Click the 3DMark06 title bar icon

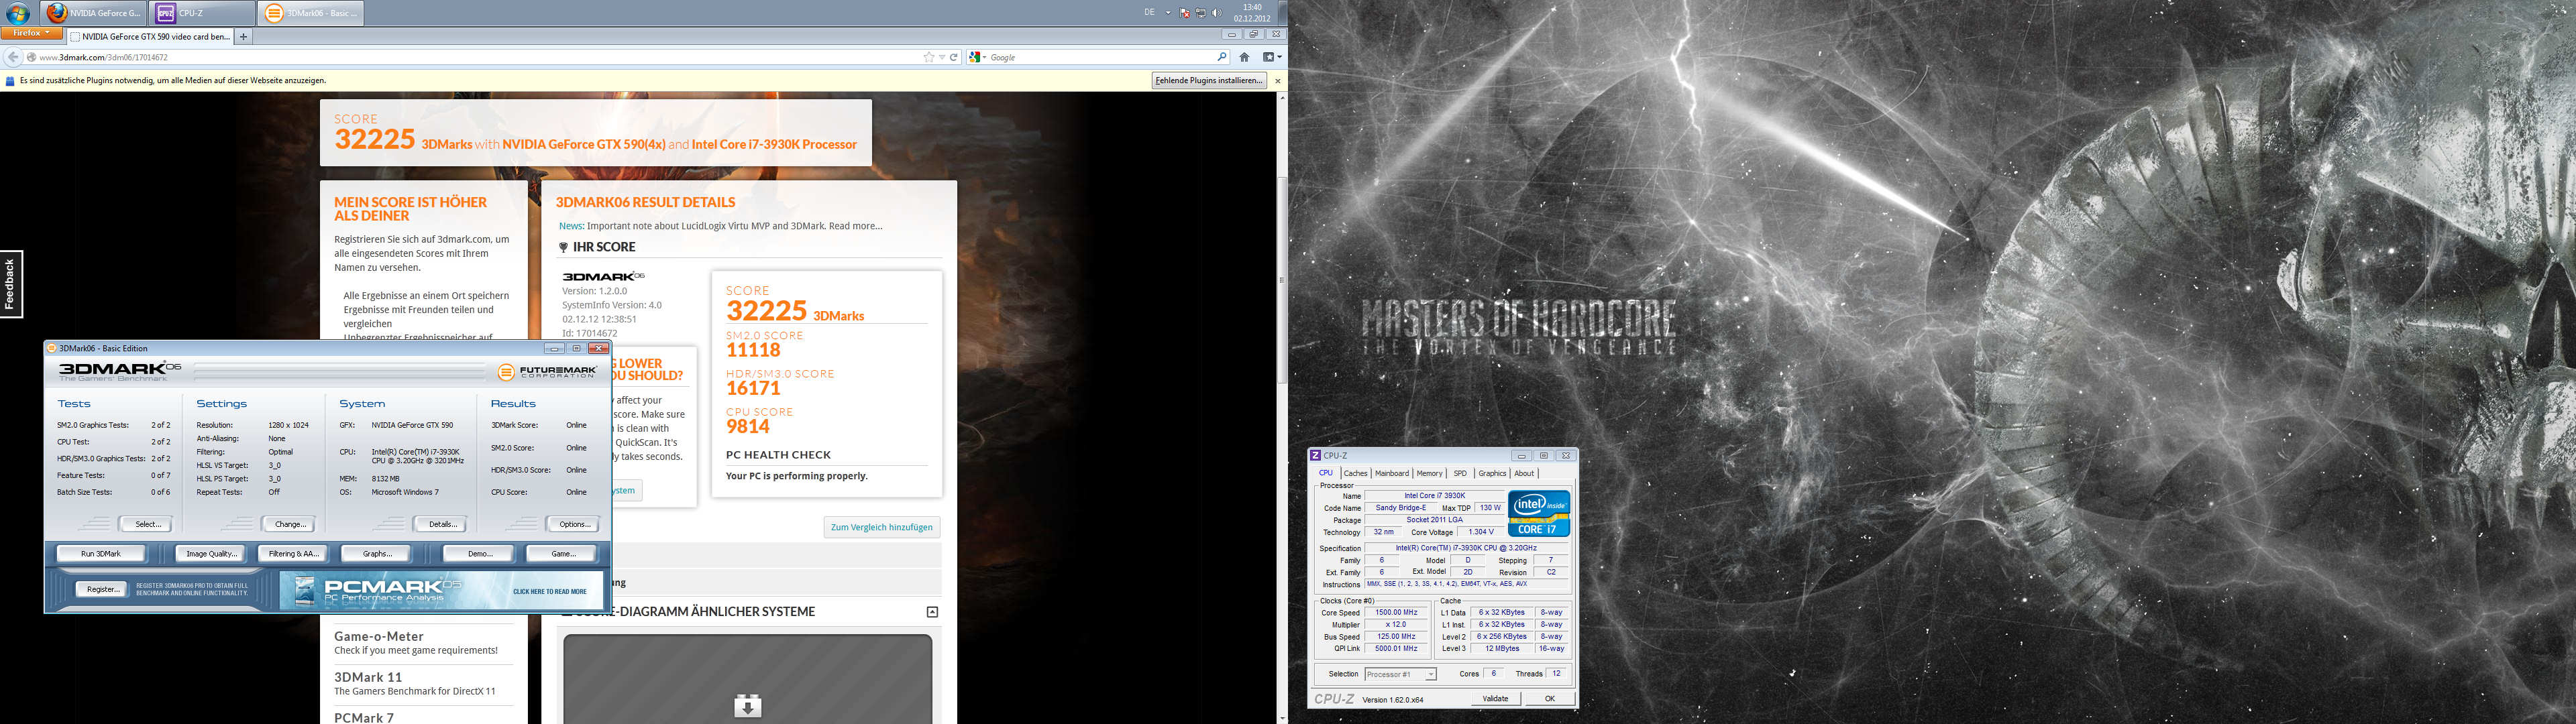(x=52, y=348)
